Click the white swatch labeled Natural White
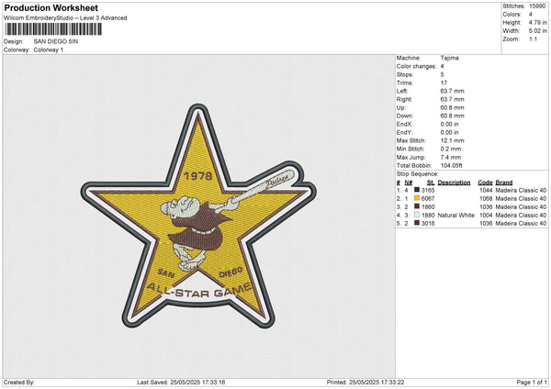 click(417, 215)
